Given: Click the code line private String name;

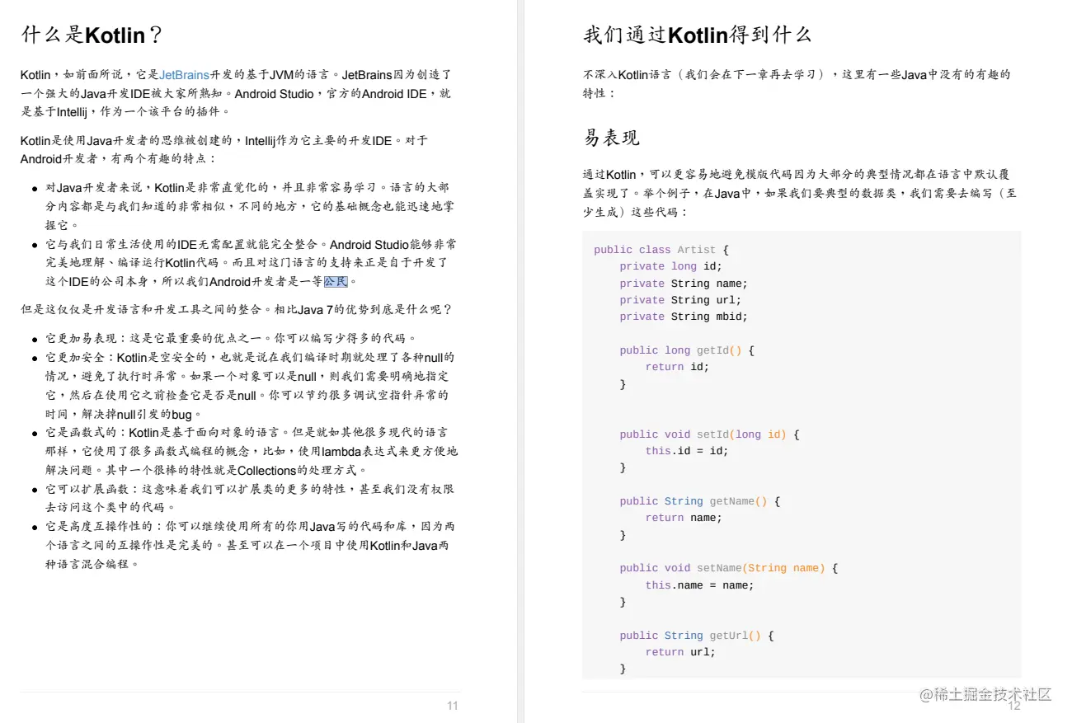Looking at the screenshot, I should 684,284.
